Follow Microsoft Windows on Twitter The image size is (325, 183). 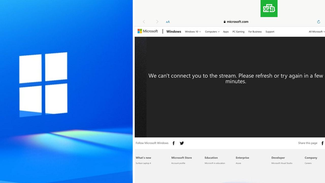click(x=182, y=143)
